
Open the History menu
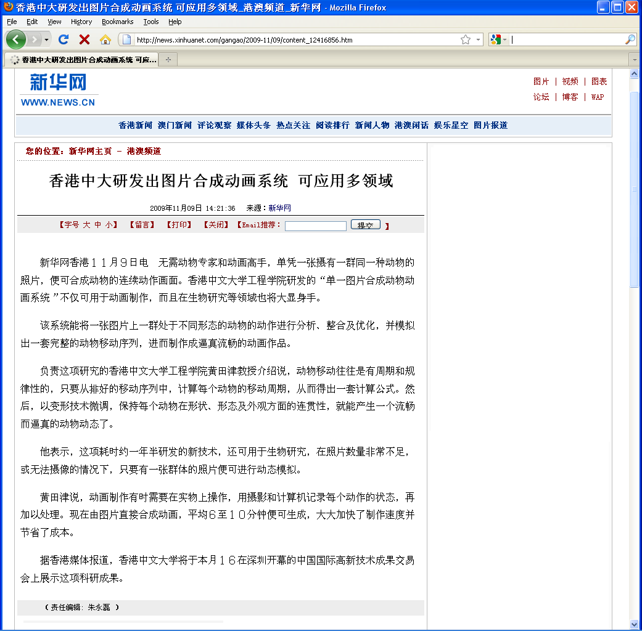click(x=81, y=22)
